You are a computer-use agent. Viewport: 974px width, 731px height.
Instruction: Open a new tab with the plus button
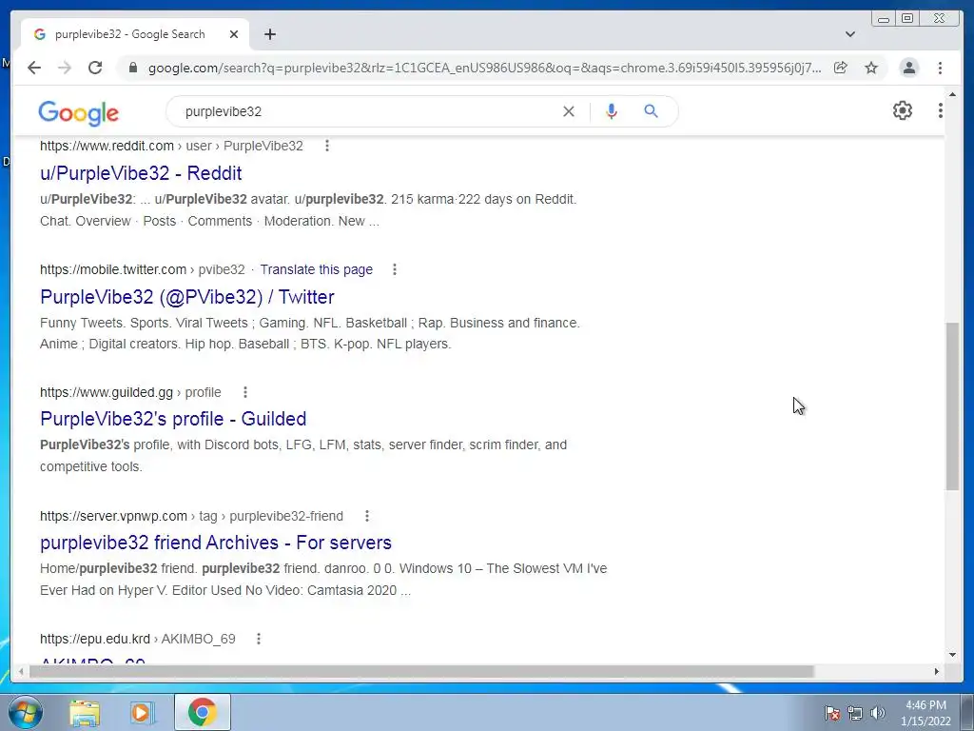pos(269,34)
